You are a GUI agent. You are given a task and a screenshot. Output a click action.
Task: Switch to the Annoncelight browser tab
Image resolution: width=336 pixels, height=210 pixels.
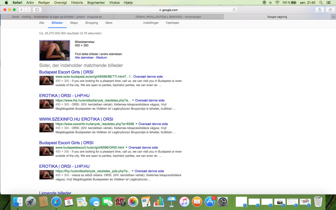coord(168,17)
